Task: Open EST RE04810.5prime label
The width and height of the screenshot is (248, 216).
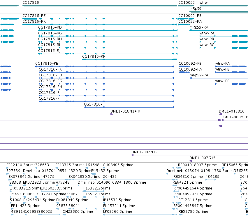Action: pyautogui.click(x=188, y=177)
